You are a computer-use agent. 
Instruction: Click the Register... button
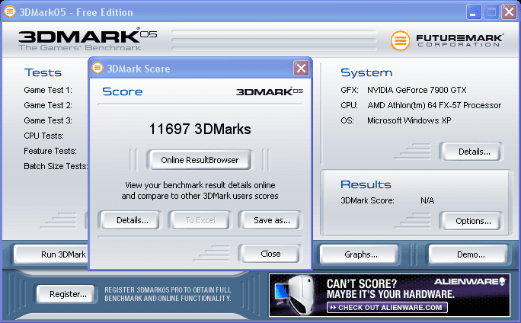(x=66, y=294)
